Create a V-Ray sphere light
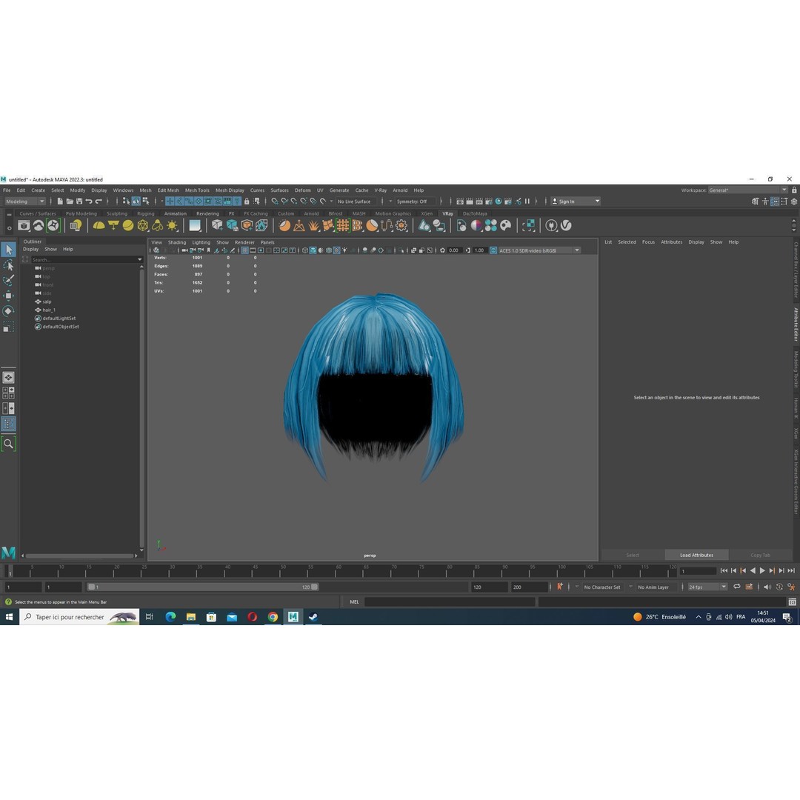 point(128,225)
